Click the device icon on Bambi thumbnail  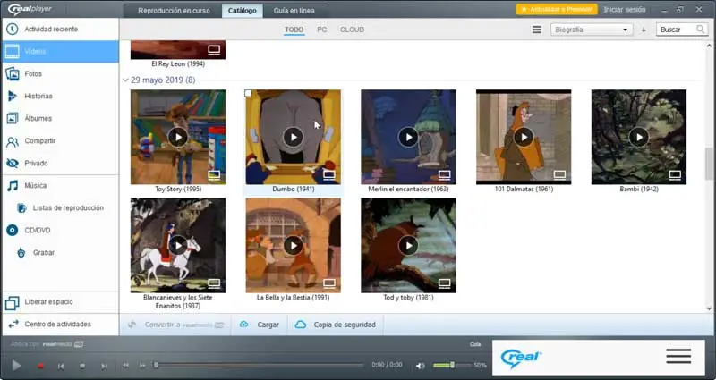[x=675, y=174]
